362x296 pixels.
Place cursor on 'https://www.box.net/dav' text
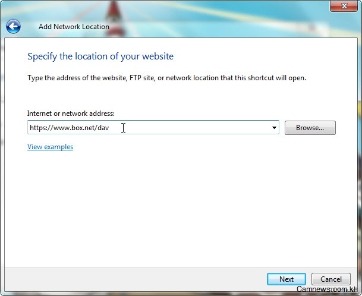[x=68, y=128]
